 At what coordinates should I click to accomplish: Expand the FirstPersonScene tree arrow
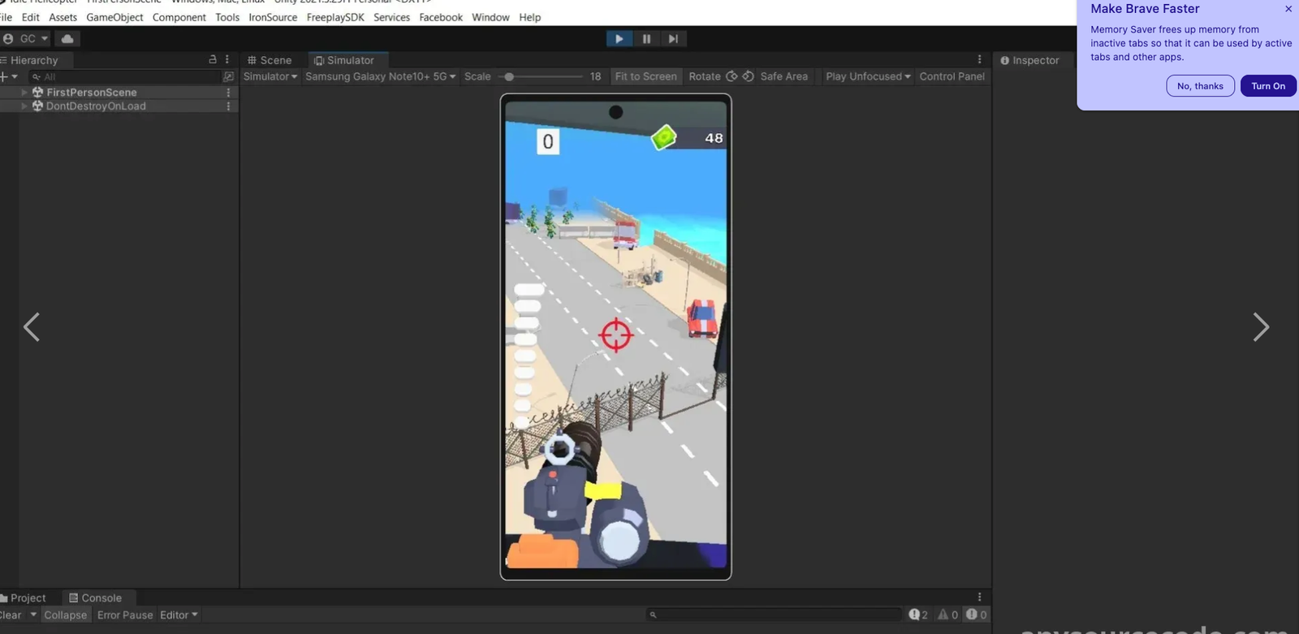(24, 93)
